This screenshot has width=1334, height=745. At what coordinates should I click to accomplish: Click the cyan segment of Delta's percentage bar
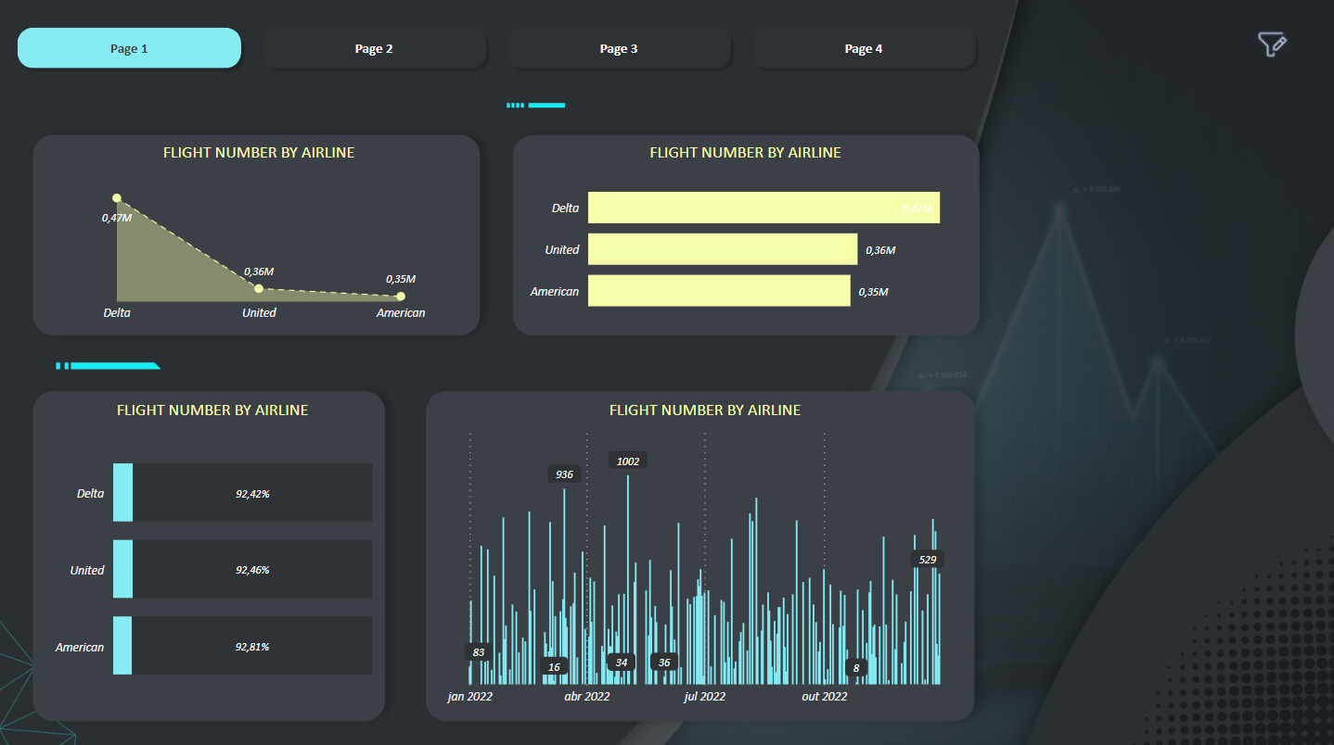[x=122, y=493]
